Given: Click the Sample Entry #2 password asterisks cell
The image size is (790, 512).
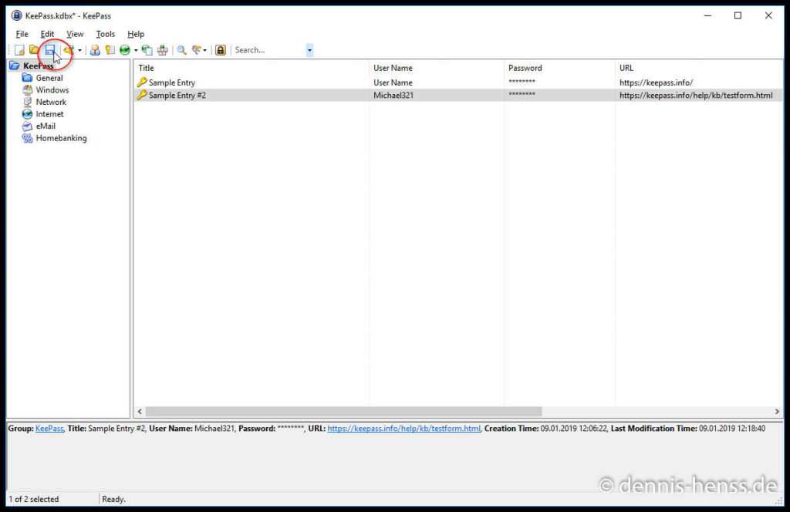Looking at the screenshot, I should (x=522, y=95).
